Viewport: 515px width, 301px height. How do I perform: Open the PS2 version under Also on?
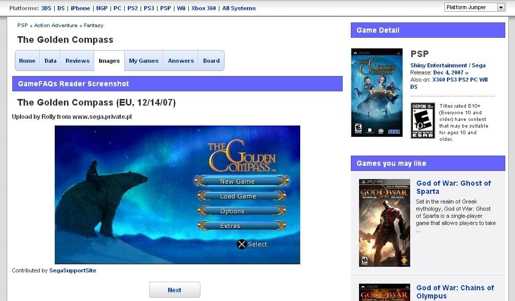463,80
